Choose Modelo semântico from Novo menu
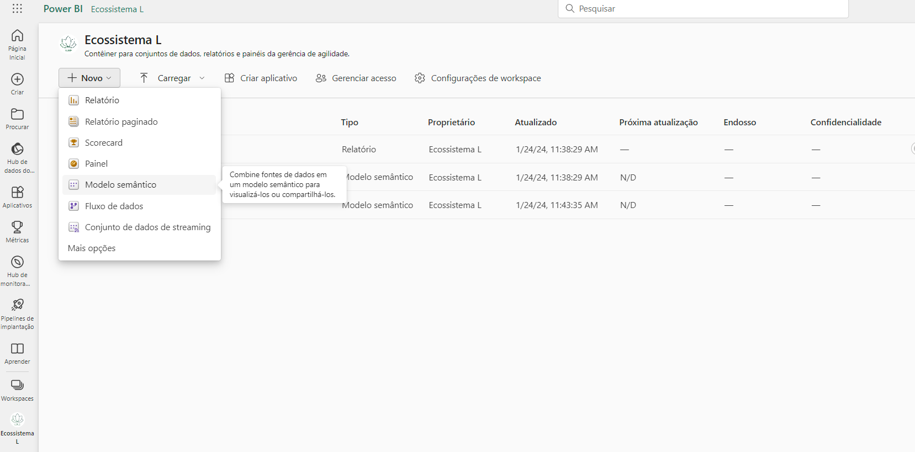Viewport: 915px width, 452px height. coord(139,185)
